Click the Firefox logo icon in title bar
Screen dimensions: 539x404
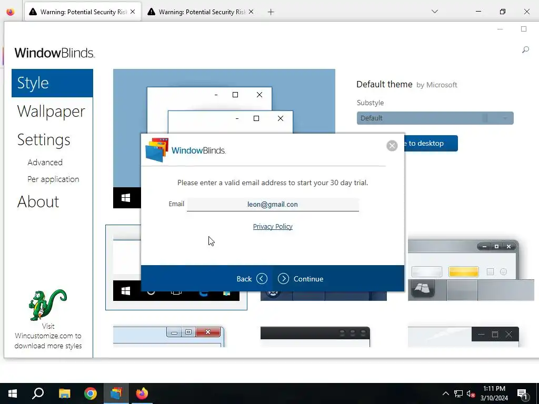pos(11,12)
